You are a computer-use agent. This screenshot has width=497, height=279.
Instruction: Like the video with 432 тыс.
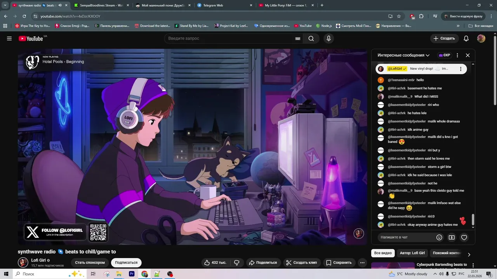click(x=215, y=262)
